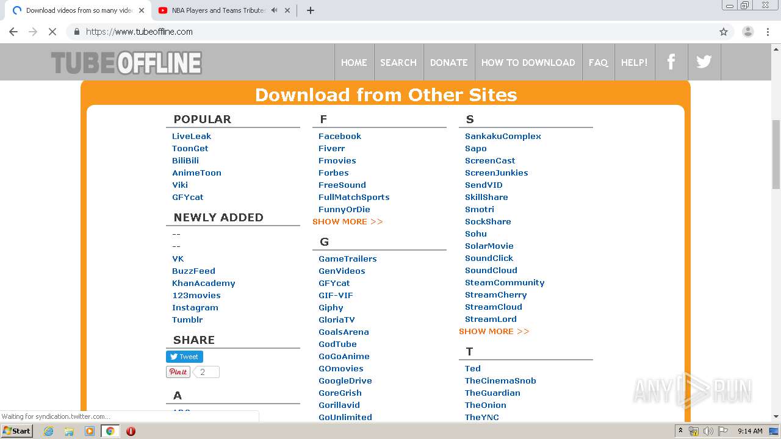
Task: Open the GameTrailers link
Action: pos(348,259)
